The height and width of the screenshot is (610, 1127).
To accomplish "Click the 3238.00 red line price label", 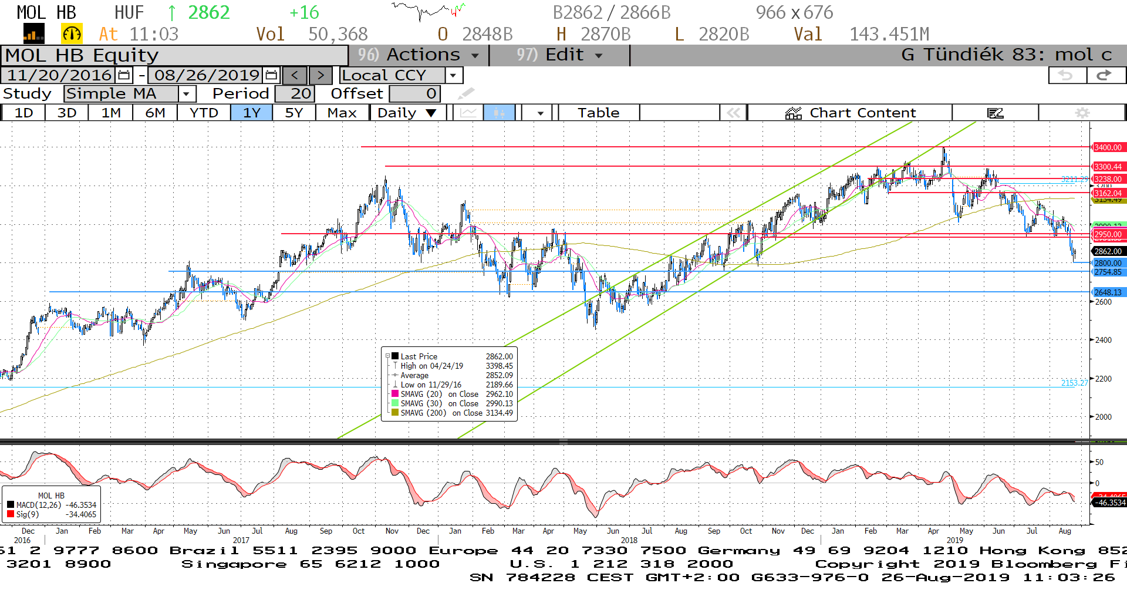I will coord(1108,179).
